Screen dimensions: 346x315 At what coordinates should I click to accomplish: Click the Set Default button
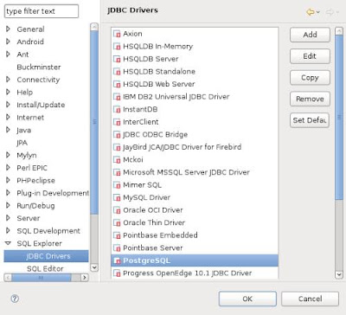(310, 120)
